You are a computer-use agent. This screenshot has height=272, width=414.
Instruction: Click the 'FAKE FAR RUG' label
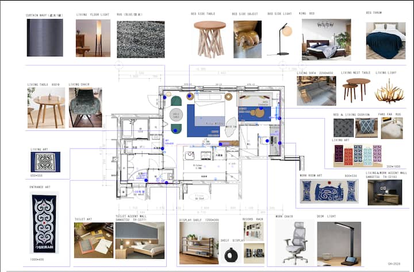pyautogui.click(x=390, y=114)
